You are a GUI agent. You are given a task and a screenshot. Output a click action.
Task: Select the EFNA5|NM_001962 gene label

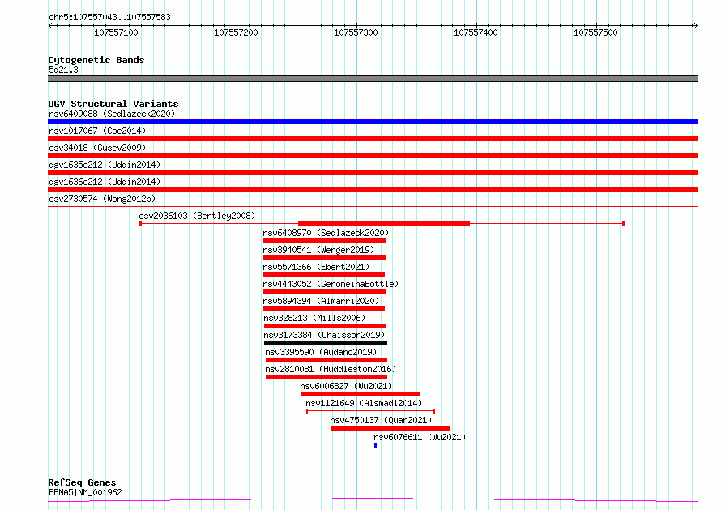(86, 492)
